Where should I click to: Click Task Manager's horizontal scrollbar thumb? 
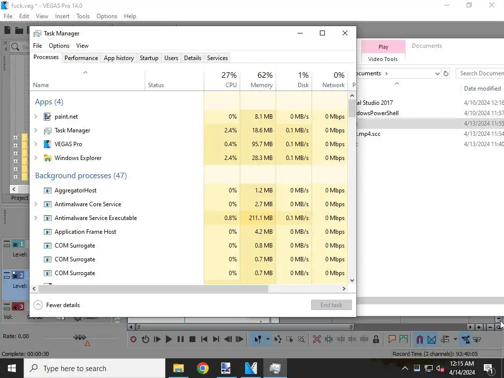point(153,288)
